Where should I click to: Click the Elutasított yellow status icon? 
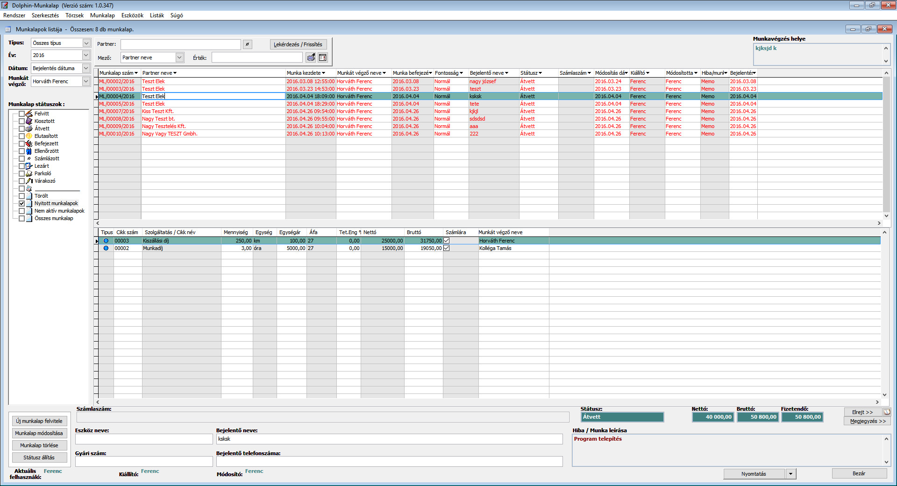29,136
